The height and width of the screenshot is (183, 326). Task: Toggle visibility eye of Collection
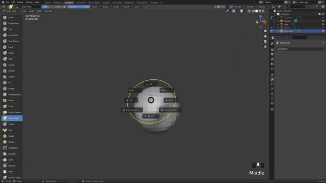[323, 14]
